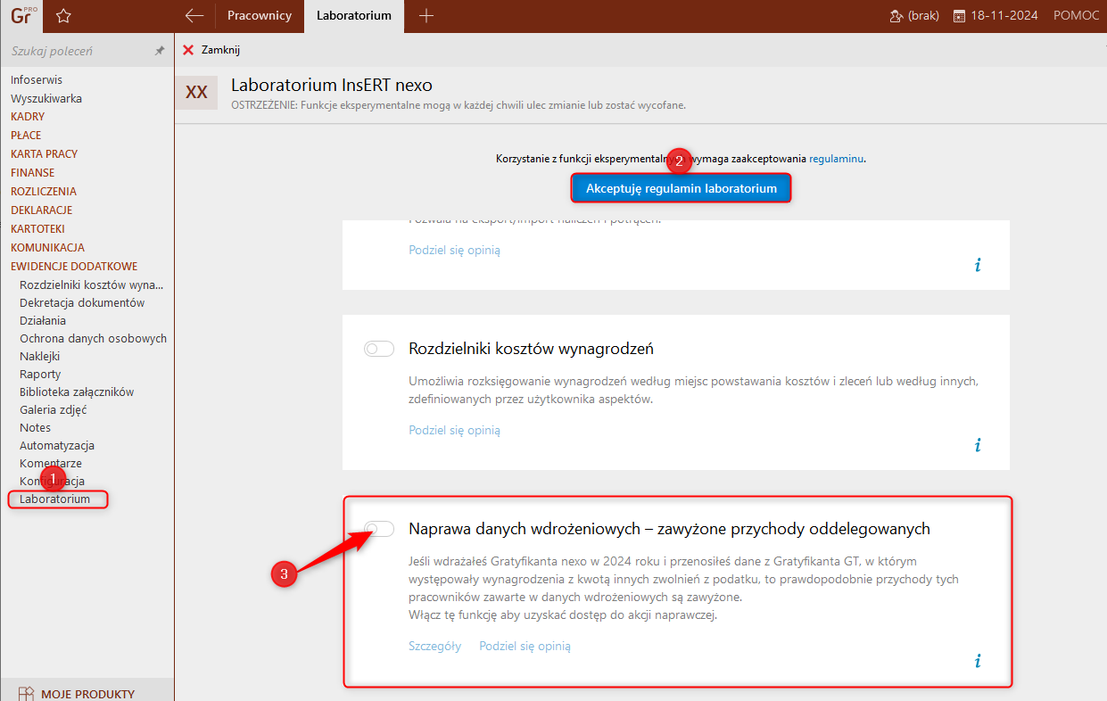The image size is (1107, 701).
Task: Select the Laboratorium tab
Action: click(x=354, y=15)
